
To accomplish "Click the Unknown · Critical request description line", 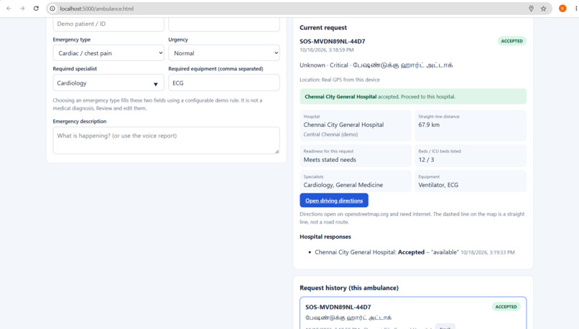I will [x=376, y=65].
